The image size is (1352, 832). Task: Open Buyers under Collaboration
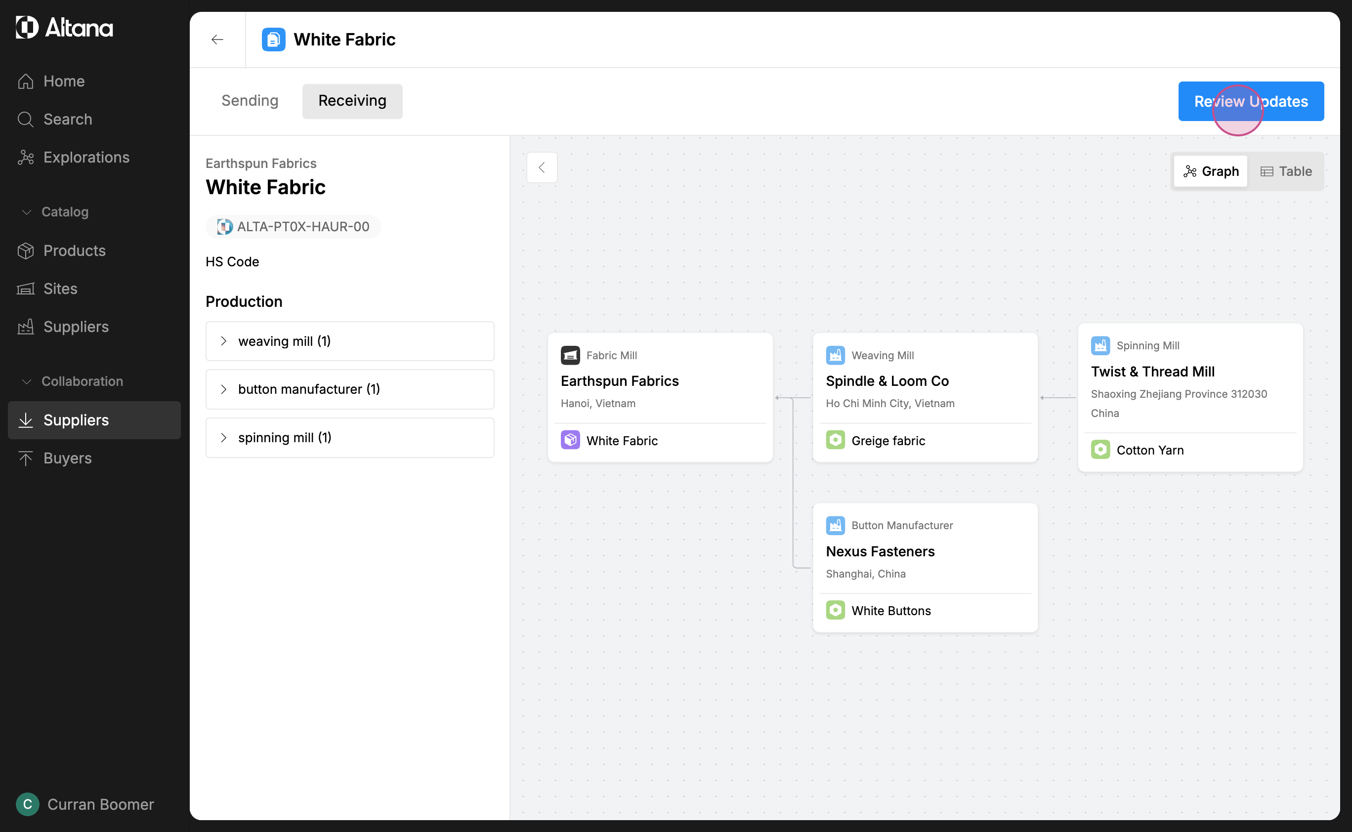(x=67, y=458)
